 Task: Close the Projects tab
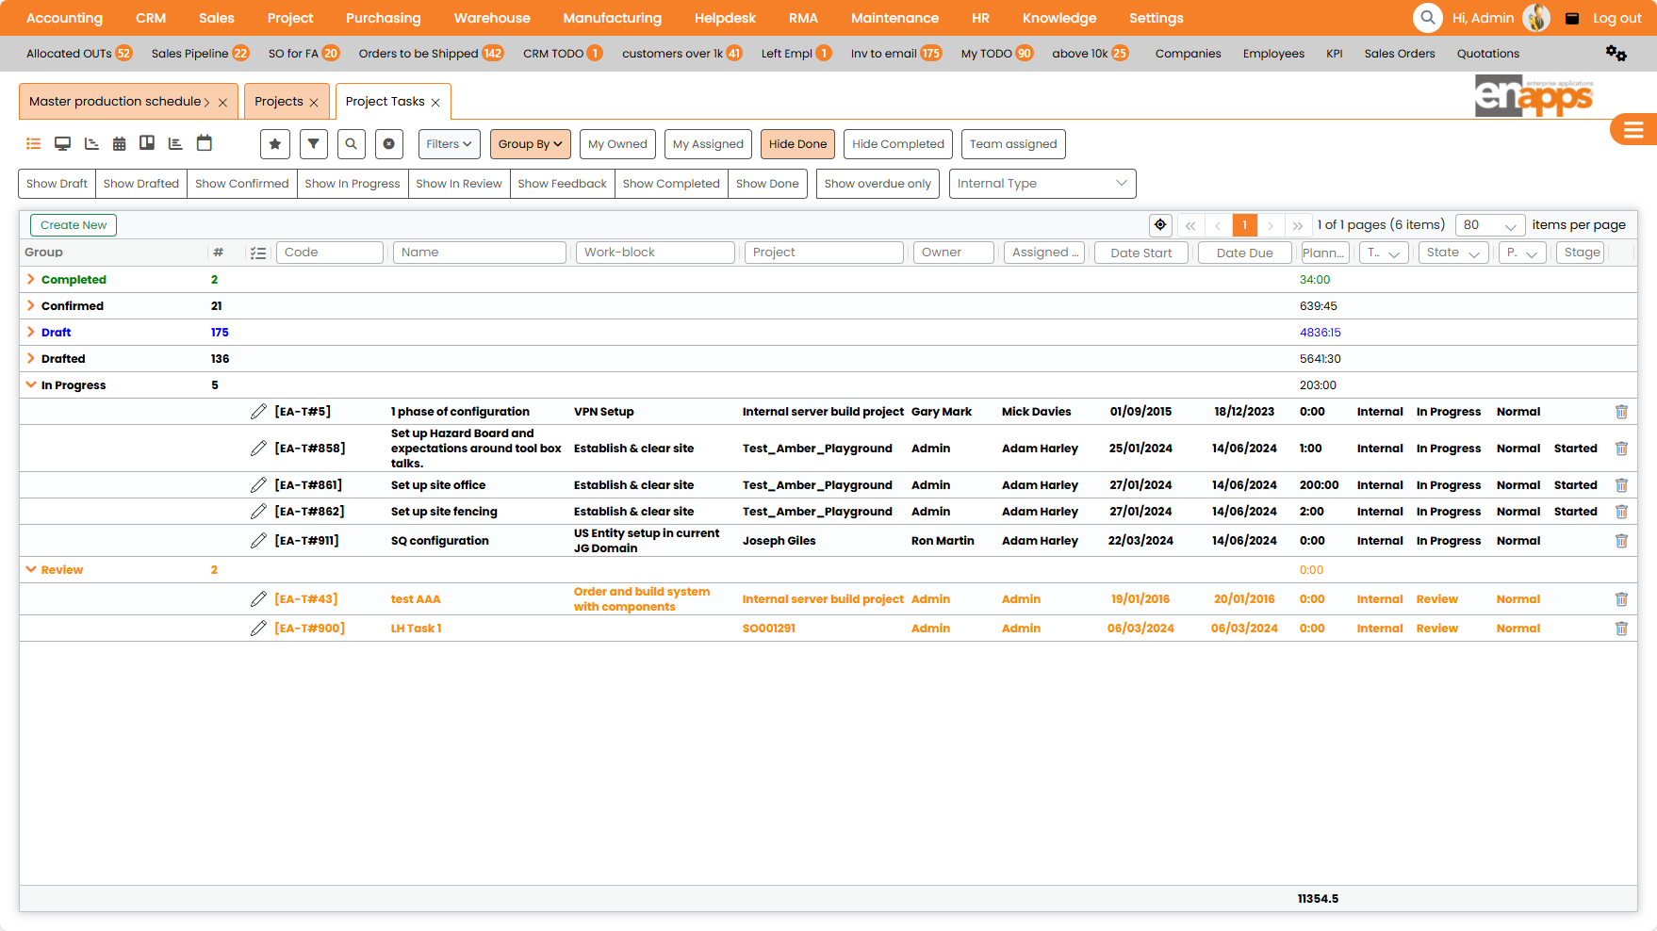click(x=314, y=103)
